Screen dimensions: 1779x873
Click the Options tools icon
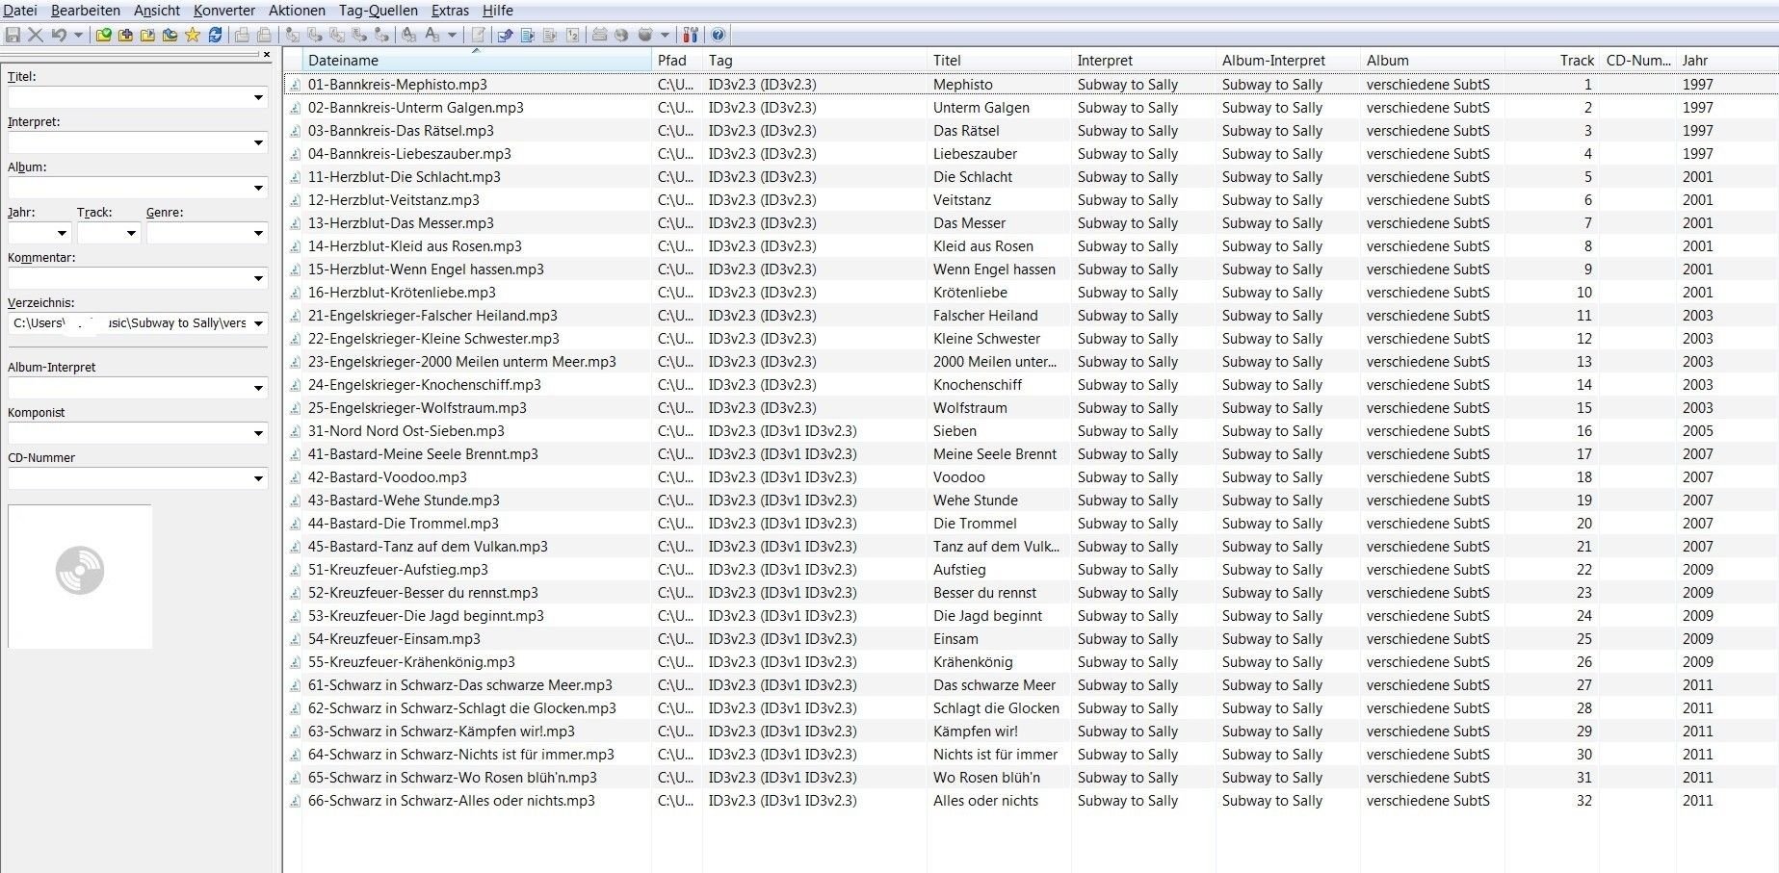pos(690,35)
